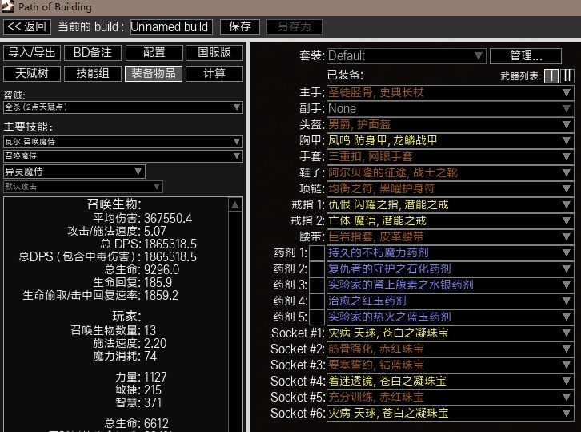Open Socket #1 灾病 天球 dropdown

pos(451,333)
